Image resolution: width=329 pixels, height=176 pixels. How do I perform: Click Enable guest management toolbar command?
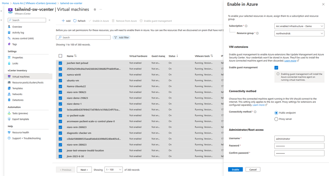(156, 21)
